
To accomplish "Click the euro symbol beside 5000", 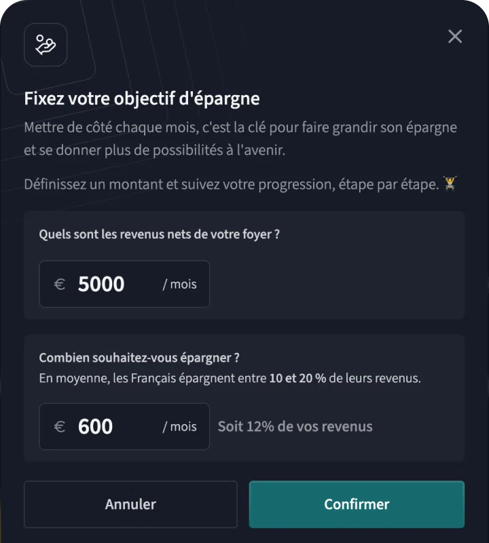I will [60, 284].
